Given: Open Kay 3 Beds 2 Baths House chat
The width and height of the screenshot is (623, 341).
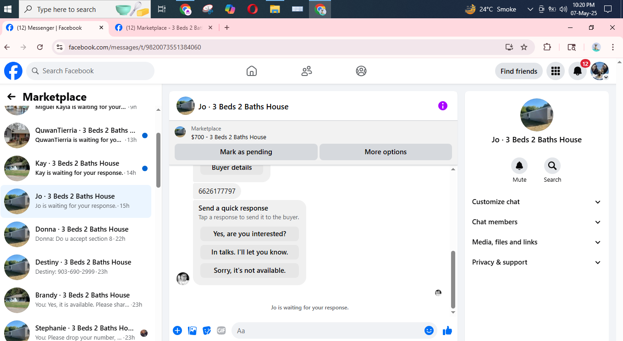Looking at the screenshot, I should click(76, 168).
